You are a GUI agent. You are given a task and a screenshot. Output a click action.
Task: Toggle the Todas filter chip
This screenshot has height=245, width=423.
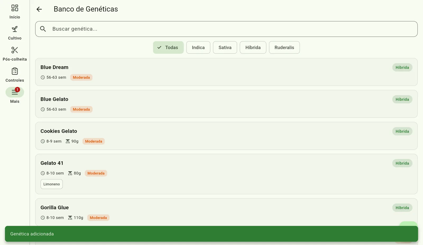point(168,47)
